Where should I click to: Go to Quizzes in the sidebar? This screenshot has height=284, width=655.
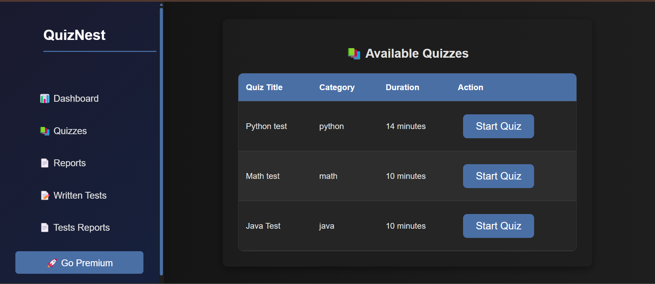click(70, 131)
